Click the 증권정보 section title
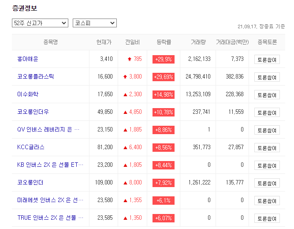294x229 pixels. (x=25, y=8)
